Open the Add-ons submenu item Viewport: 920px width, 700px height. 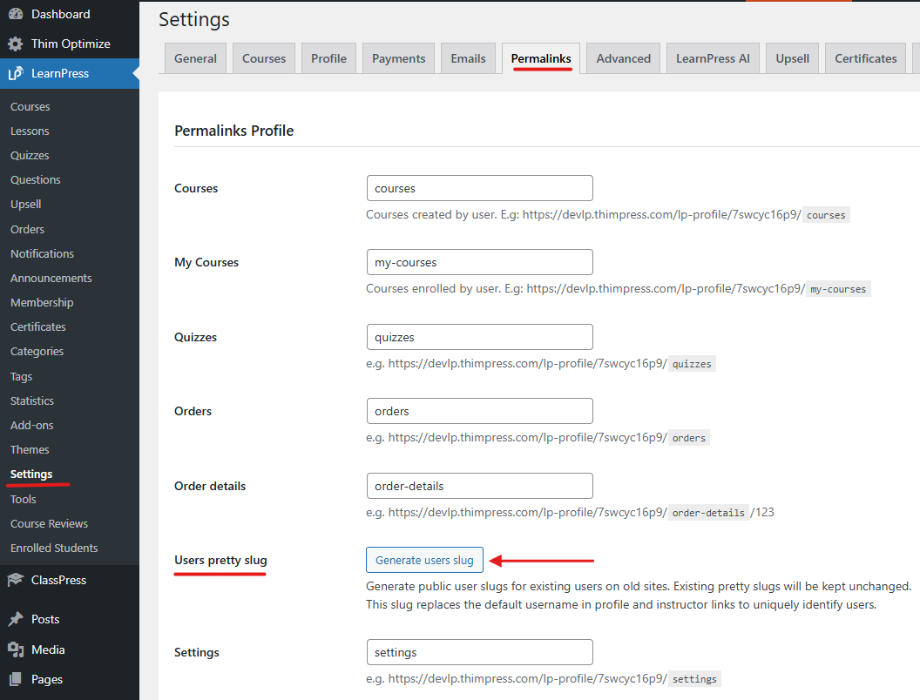(x=32, y=425)
